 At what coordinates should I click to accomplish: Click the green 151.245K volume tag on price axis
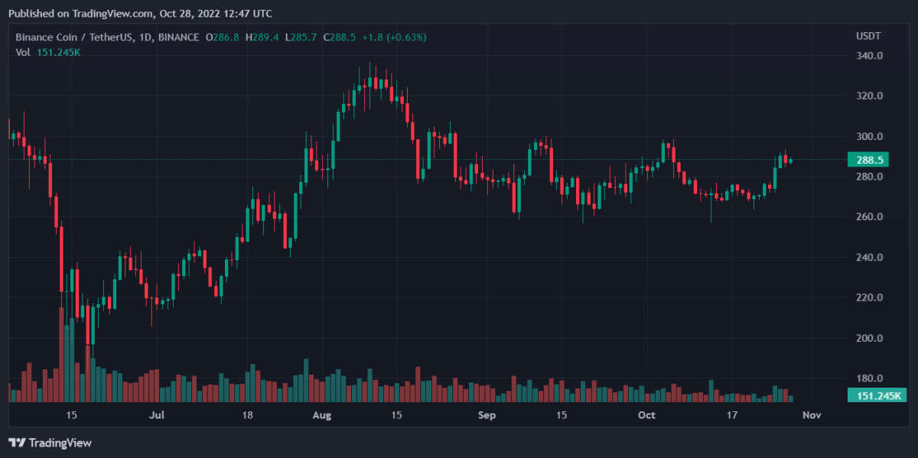(x=877, y=395)
